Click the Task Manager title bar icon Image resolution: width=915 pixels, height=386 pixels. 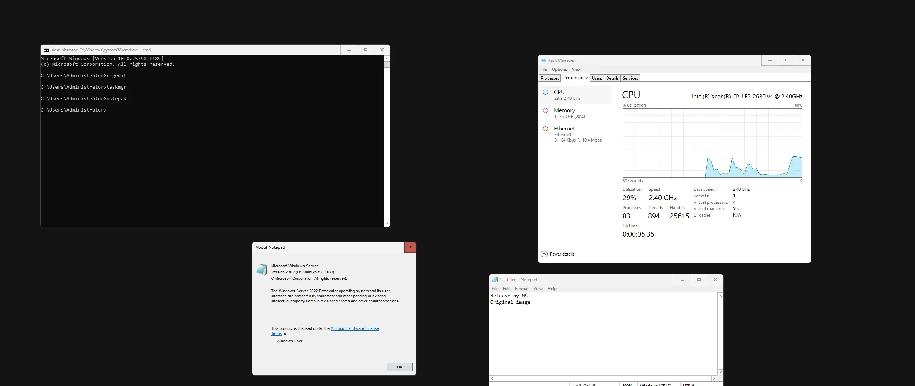point(543,60)
